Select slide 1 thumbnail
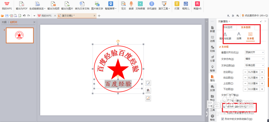The height and width of the screenshot is (122, 269). [20, 35]
